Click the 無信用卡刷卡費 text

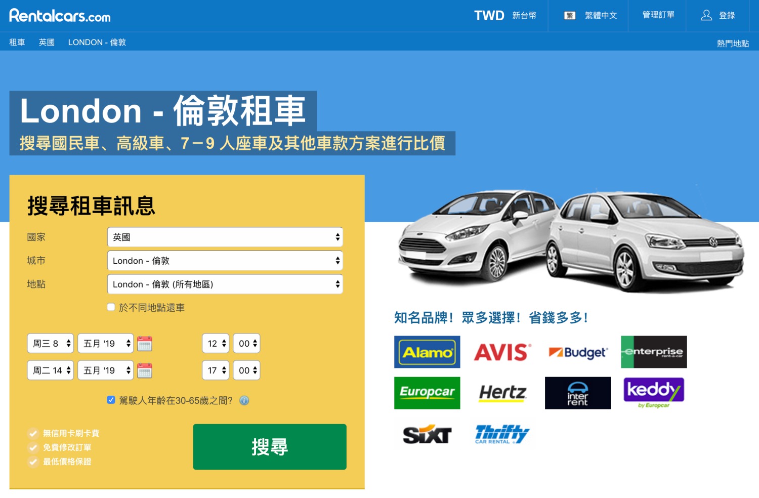tap(71, 433)
